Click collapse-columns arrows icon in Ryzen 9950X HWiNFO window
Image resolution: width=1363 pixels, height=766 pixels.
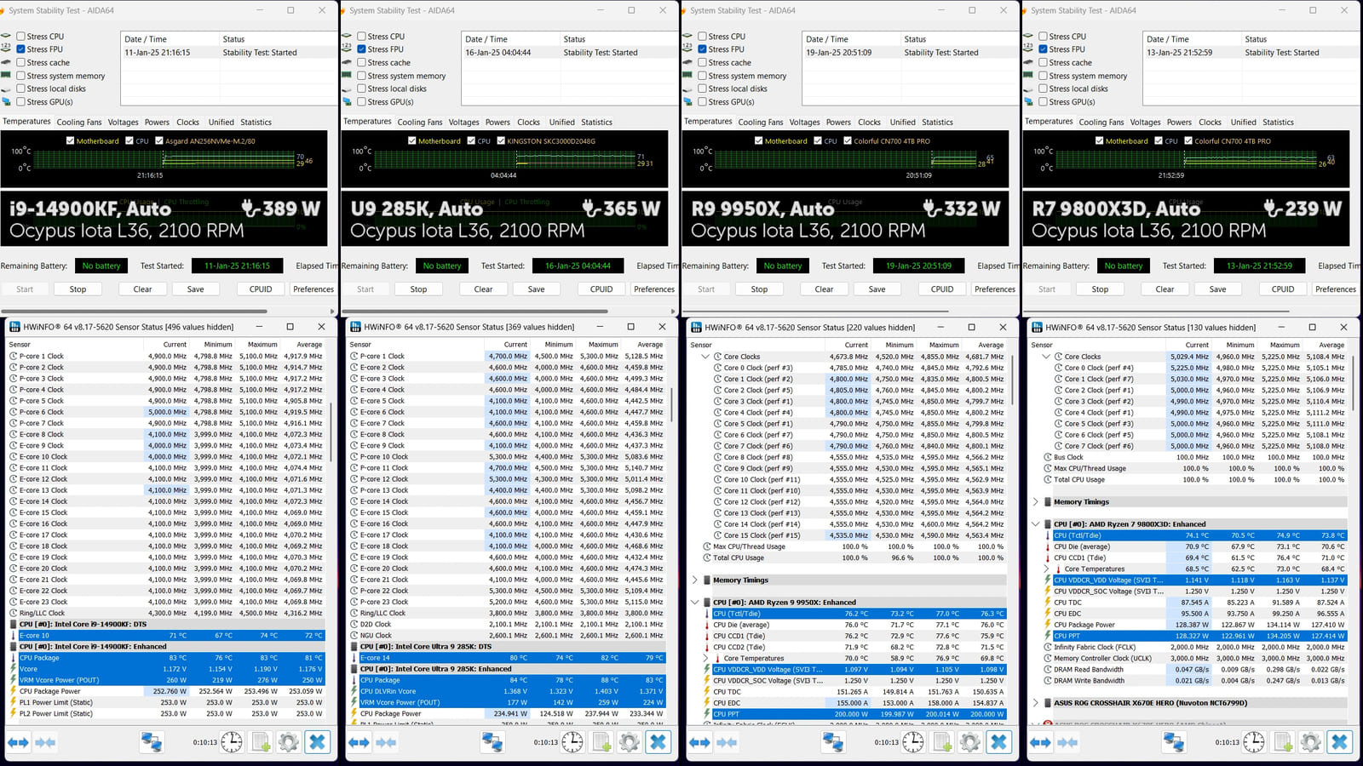click(728, 742)
